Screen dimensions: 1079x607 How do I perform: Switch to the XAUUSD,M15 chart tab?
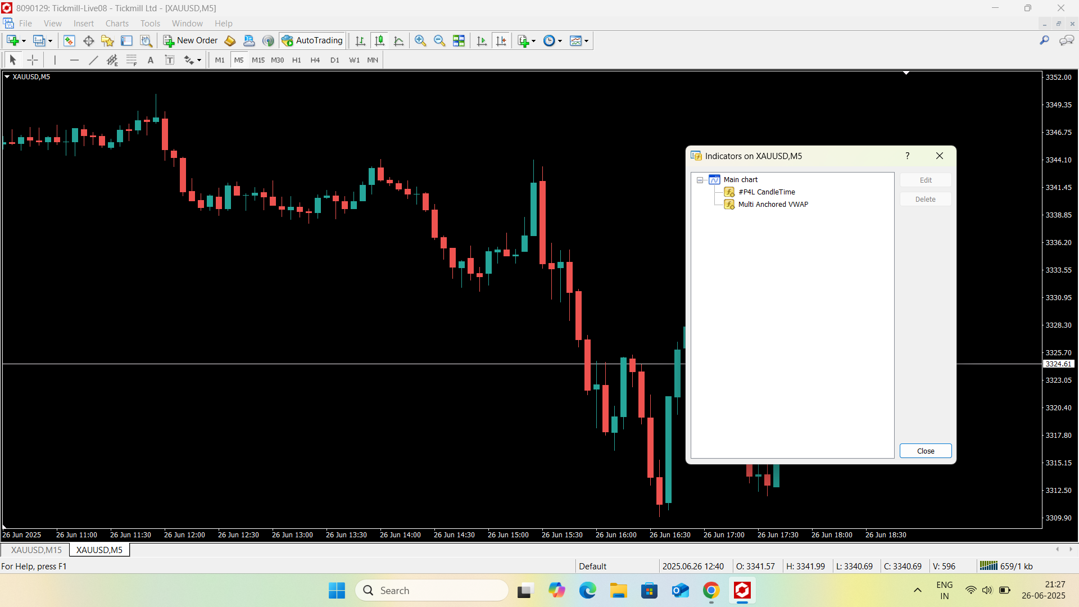(36, 550)
